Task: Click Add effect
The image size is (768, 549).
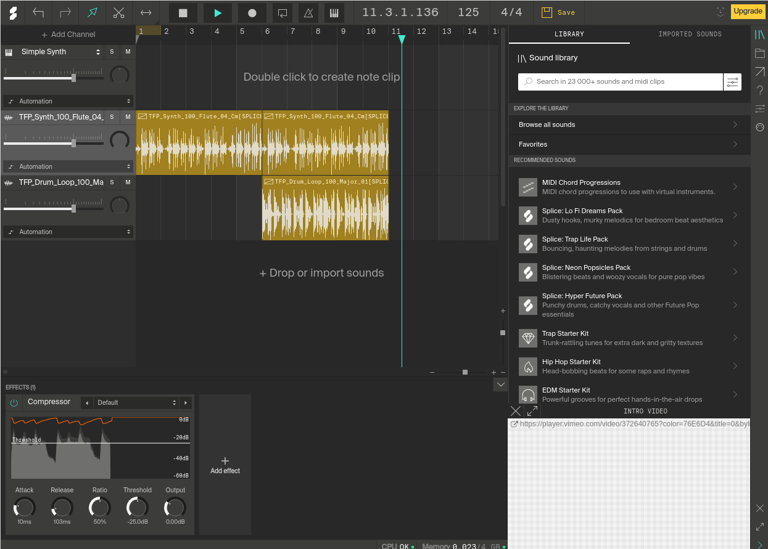Action: (225, 465)
